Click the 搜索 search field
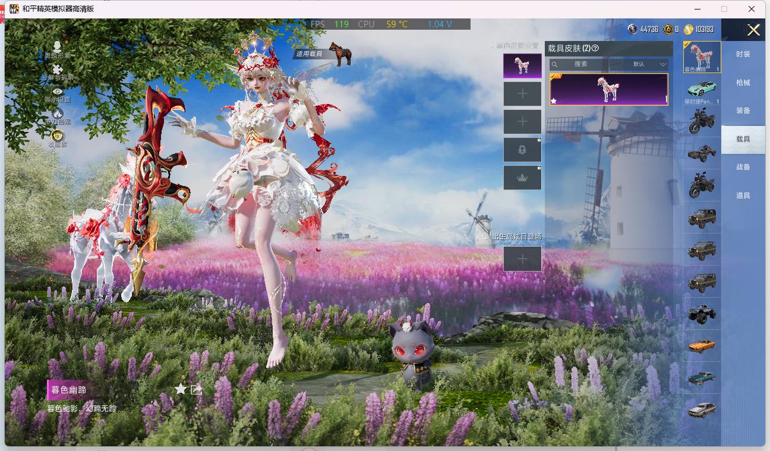The image size is (770, 451). (x=580, y=64)
